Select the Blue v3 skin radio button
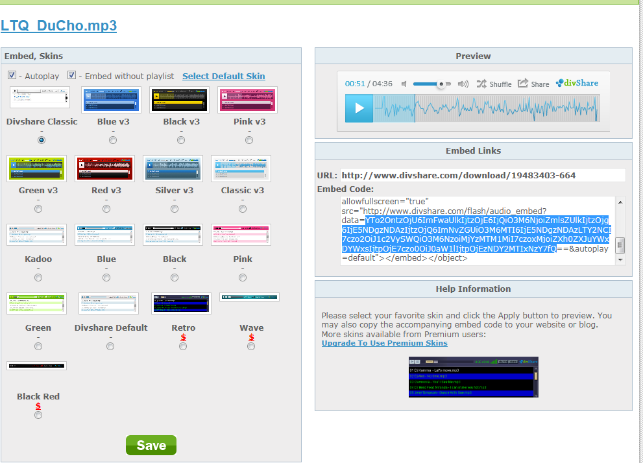Viewport: 643px width, 463px height. [x=113, y=140]
